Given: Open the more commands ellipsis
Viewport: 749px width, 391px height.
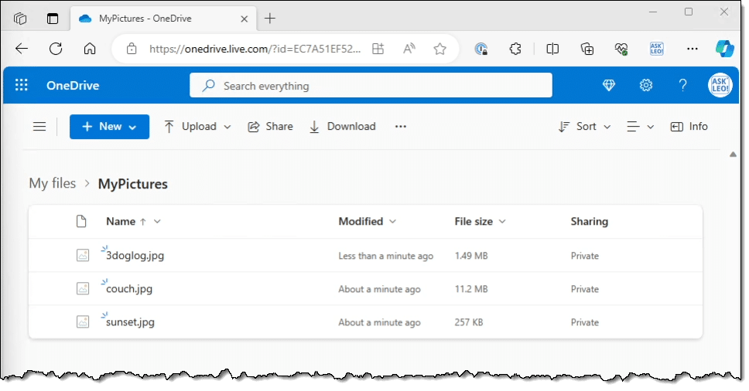Looking at the screenshot, I should click(400, 127).
